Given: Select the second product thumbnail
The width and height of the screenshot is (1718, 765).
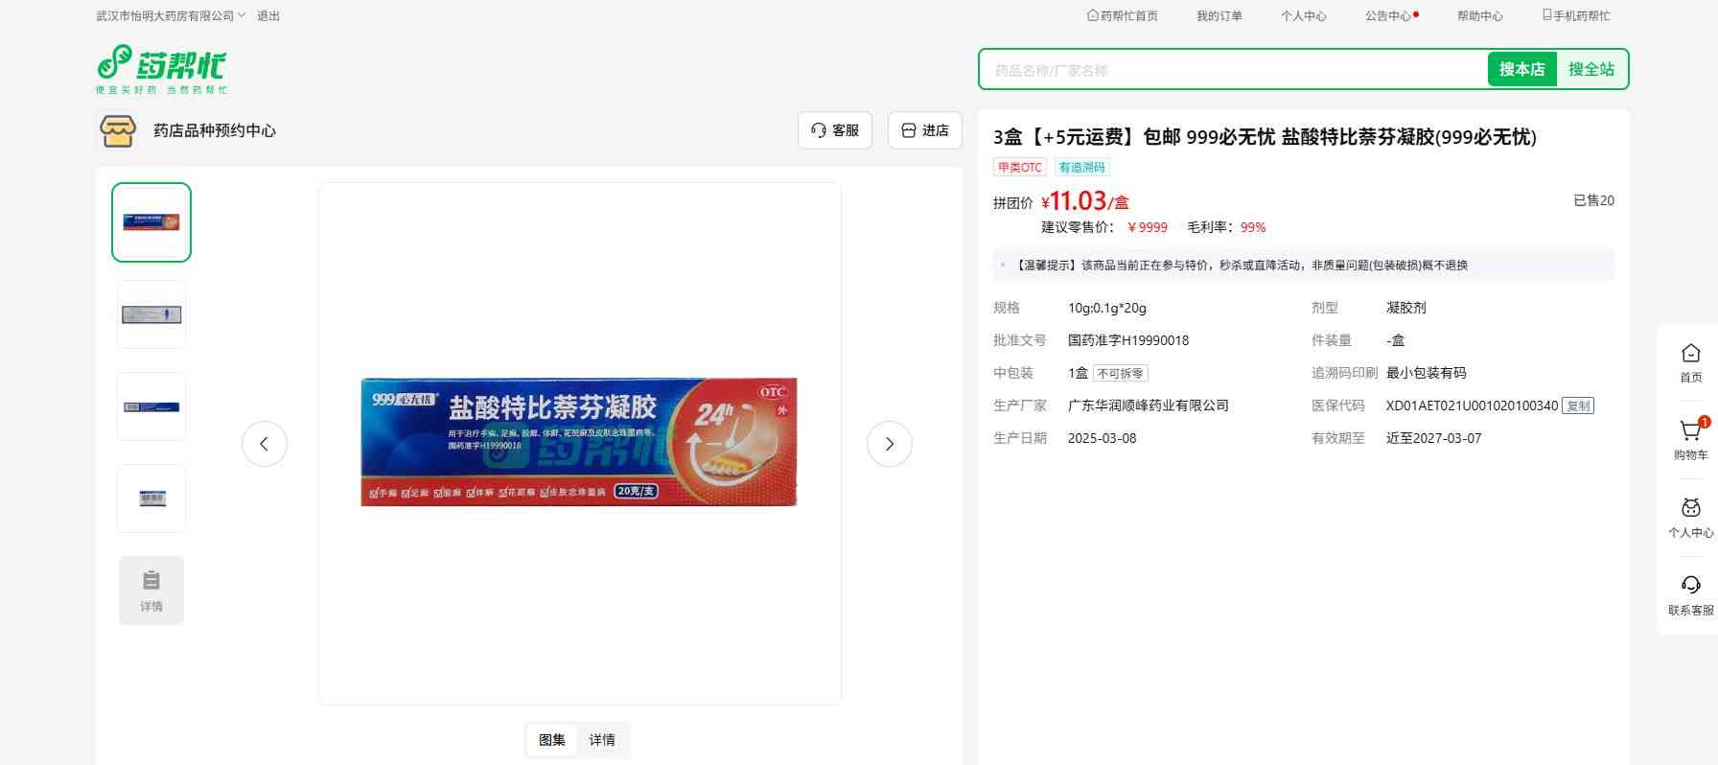Looking at the screenshot, I should (x=151, y=314).
